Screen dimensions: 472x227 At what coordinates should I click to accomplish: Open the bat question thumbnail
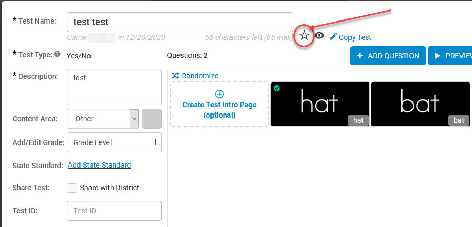(x=420, y=104)
